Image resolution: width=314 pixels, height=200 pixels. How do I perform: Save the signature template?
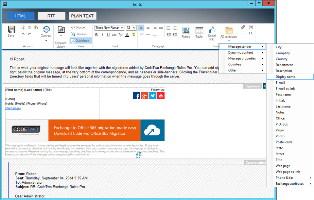coord(11,31)
